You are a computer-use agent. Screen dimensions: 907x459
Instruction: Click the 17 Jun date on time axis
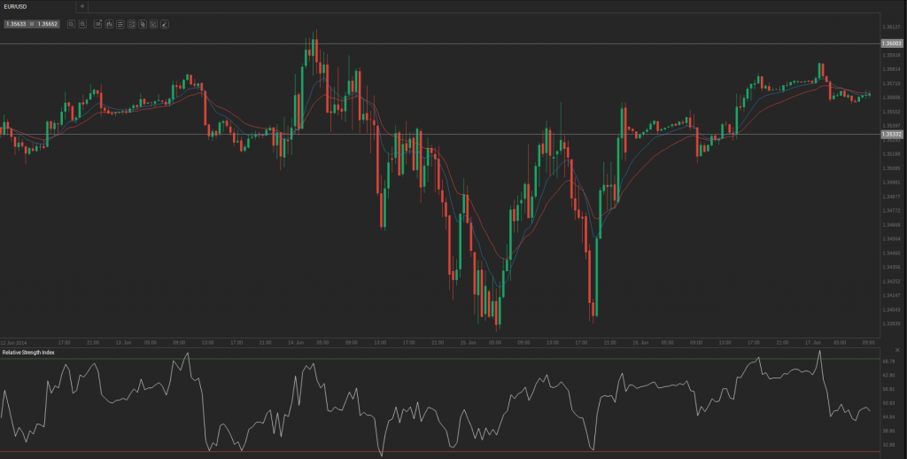pos(811,342)
